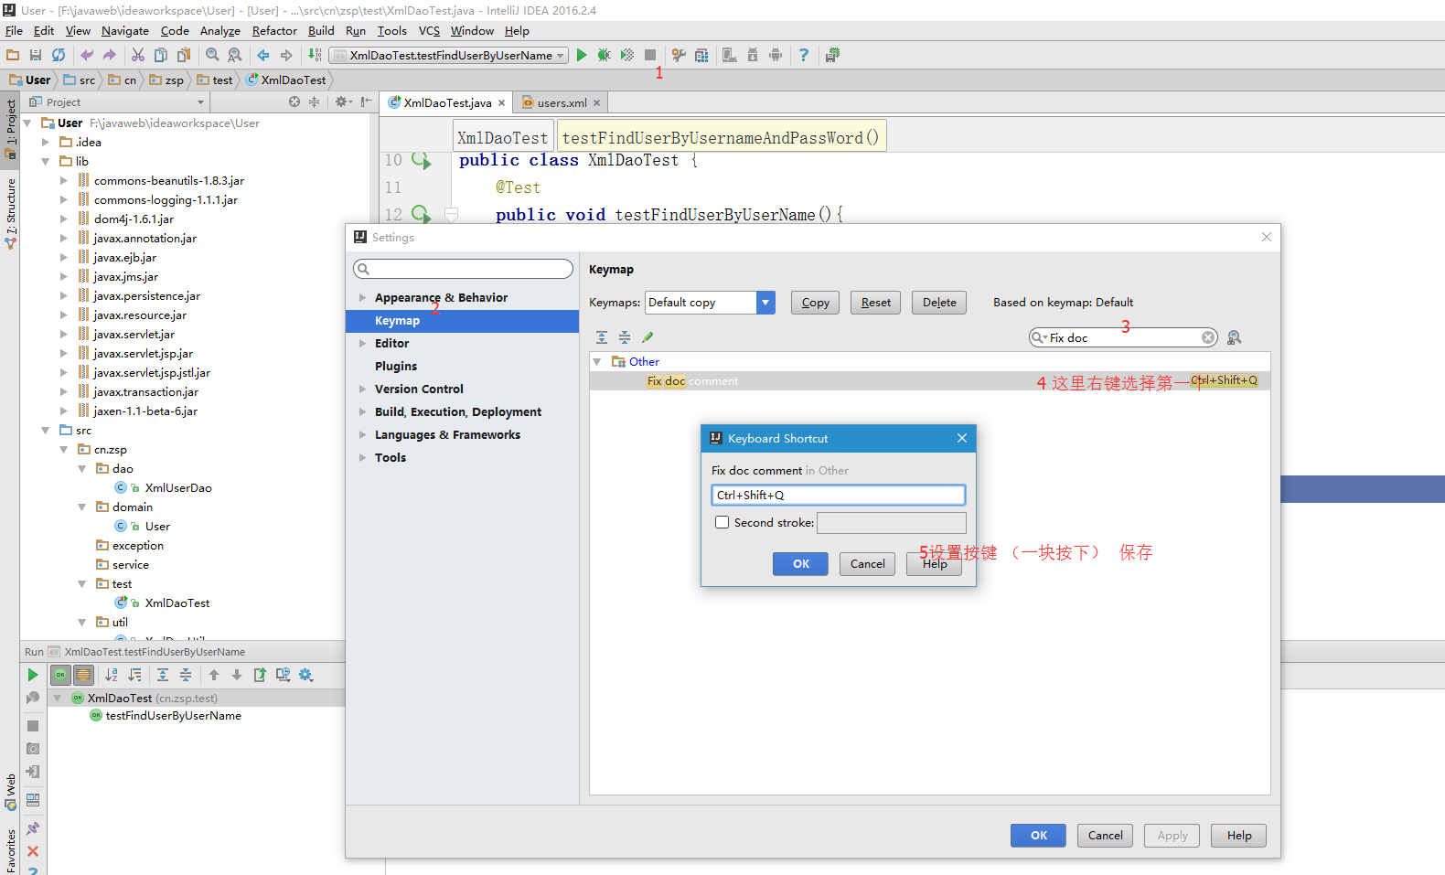Collapse the lib folder in project tree
Image resolution: width=1445 pixels, height=875 pixels.
[46, 161]
